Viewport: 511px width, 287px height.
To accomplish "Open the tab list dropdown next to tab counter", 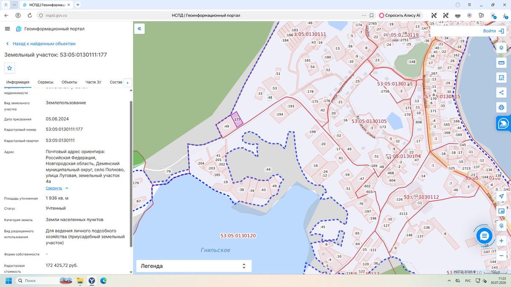I will (x=14, y=5).
